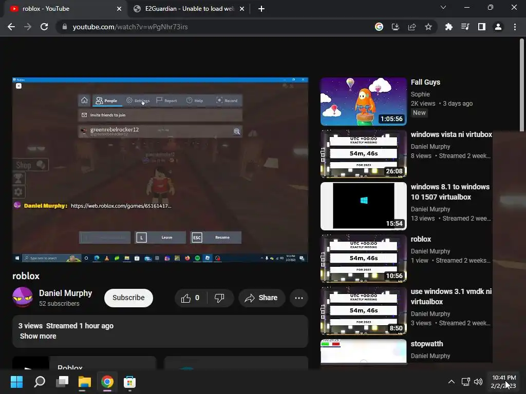This screenshot has width=526, height=394.
Task: Open use windows 3.1 vmdk ni virtualbox title
Action: 451,297
